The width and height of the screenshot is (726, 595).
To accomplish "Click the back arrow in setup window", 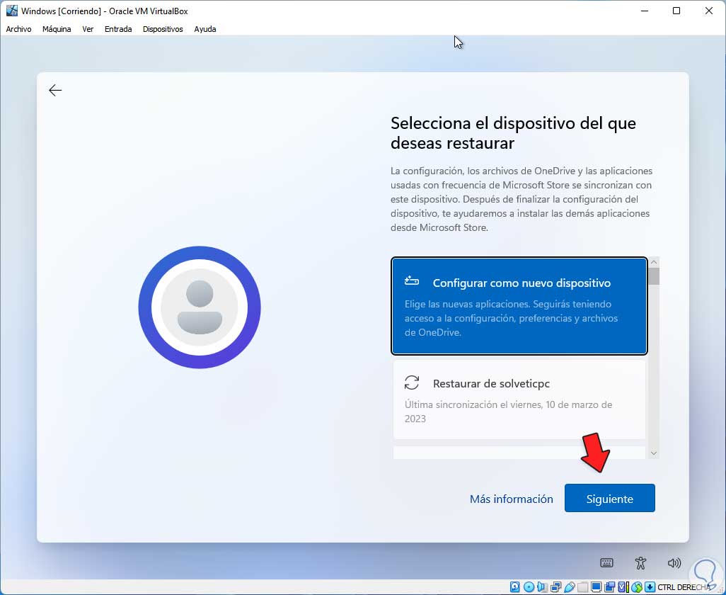I will [55, 90].
